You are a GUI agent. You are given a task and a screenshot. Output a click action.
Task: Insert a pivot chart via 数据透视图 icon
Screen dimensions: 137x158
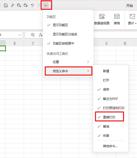tap(102, 19)
